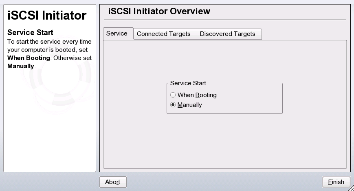
Task: Select the When Booting radio circle
Action: [173, 95]
